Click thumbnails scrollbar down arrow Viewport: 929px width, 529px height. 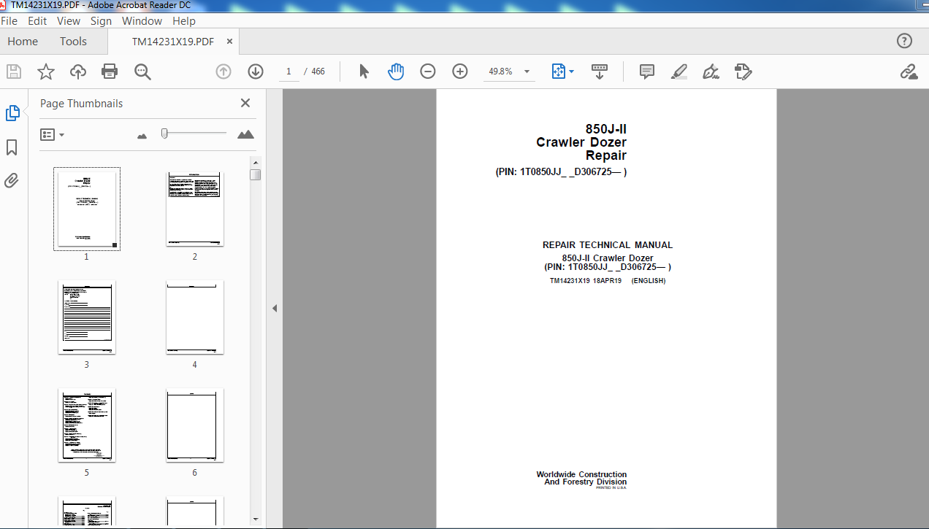[x=255, y=519]
